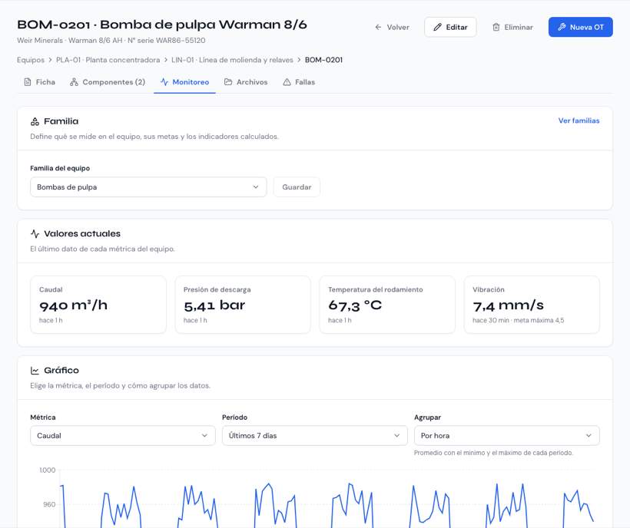
Task: Click the chevron of the Métrica select
Action: [x=204, y=435]
